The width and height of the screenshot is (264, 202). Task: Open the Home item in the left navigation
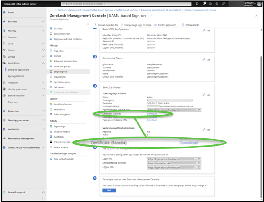(11, 13)
